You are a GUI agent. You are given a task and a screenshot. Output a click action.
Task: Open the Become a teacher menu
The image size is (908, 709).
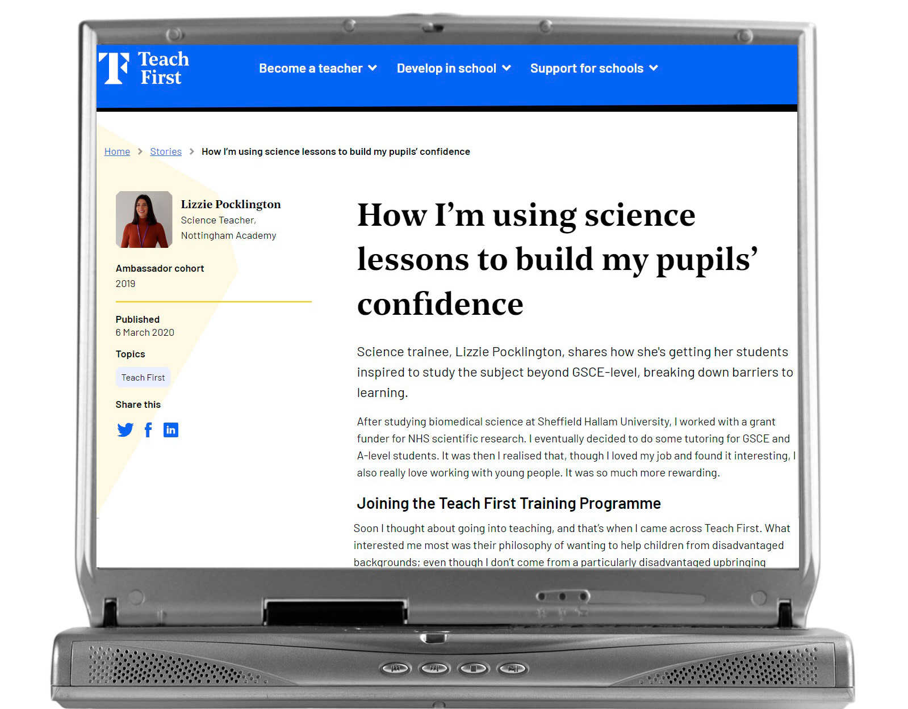click(x=318, y=68)
